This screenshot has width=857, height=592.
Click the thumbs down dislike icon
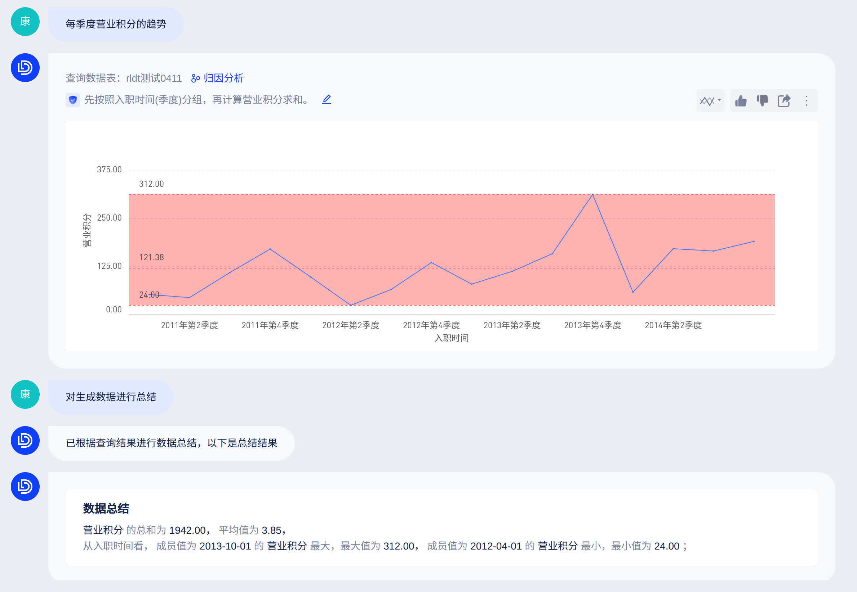point(762,101)
